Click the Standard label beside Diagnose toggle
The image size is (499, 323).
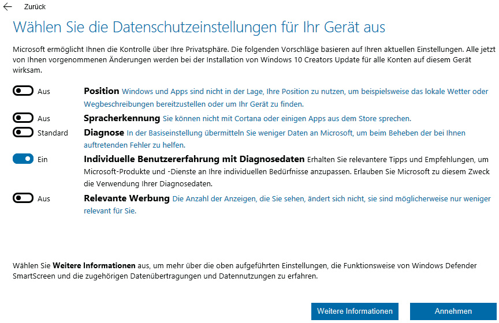click(x=53, y=133)
